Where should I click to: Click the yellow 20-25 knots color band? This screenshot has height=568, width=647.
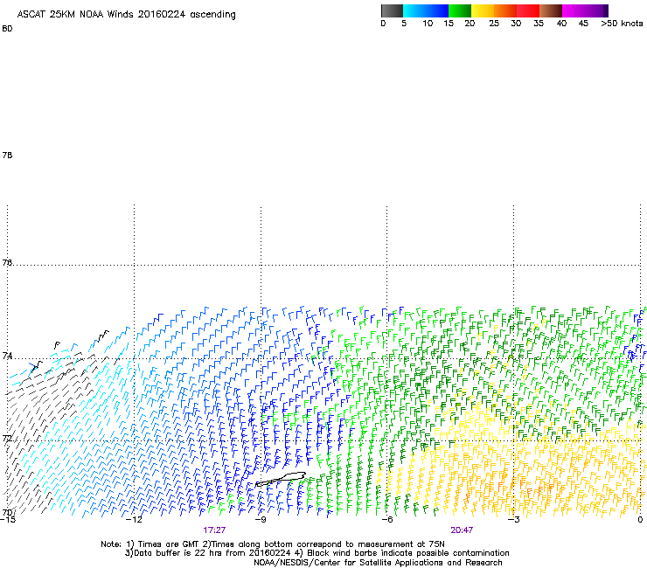(x=483, y=10)
